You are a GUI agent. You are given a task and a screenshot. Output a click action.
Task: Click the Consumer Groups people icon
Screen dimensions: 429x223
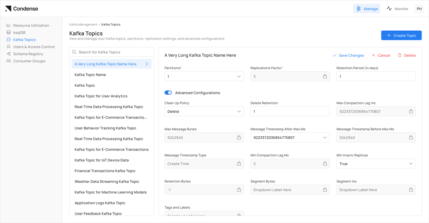pyautogui.click(x=9, y=61)
